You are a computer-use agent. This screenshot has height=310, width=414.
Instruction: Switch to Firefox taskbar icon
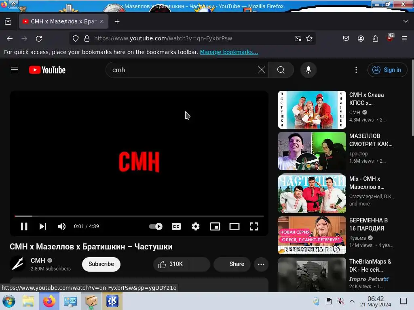(49, 301)
